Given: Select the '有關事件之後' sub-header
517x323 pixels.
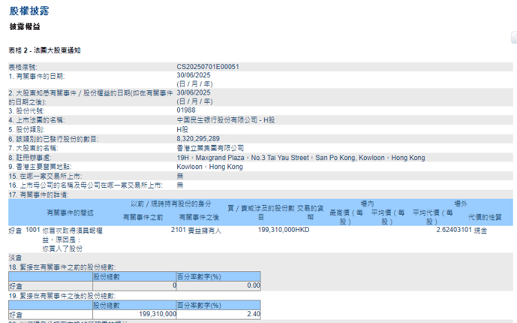Looking at the screenshot, I should (x=199, y=217).
